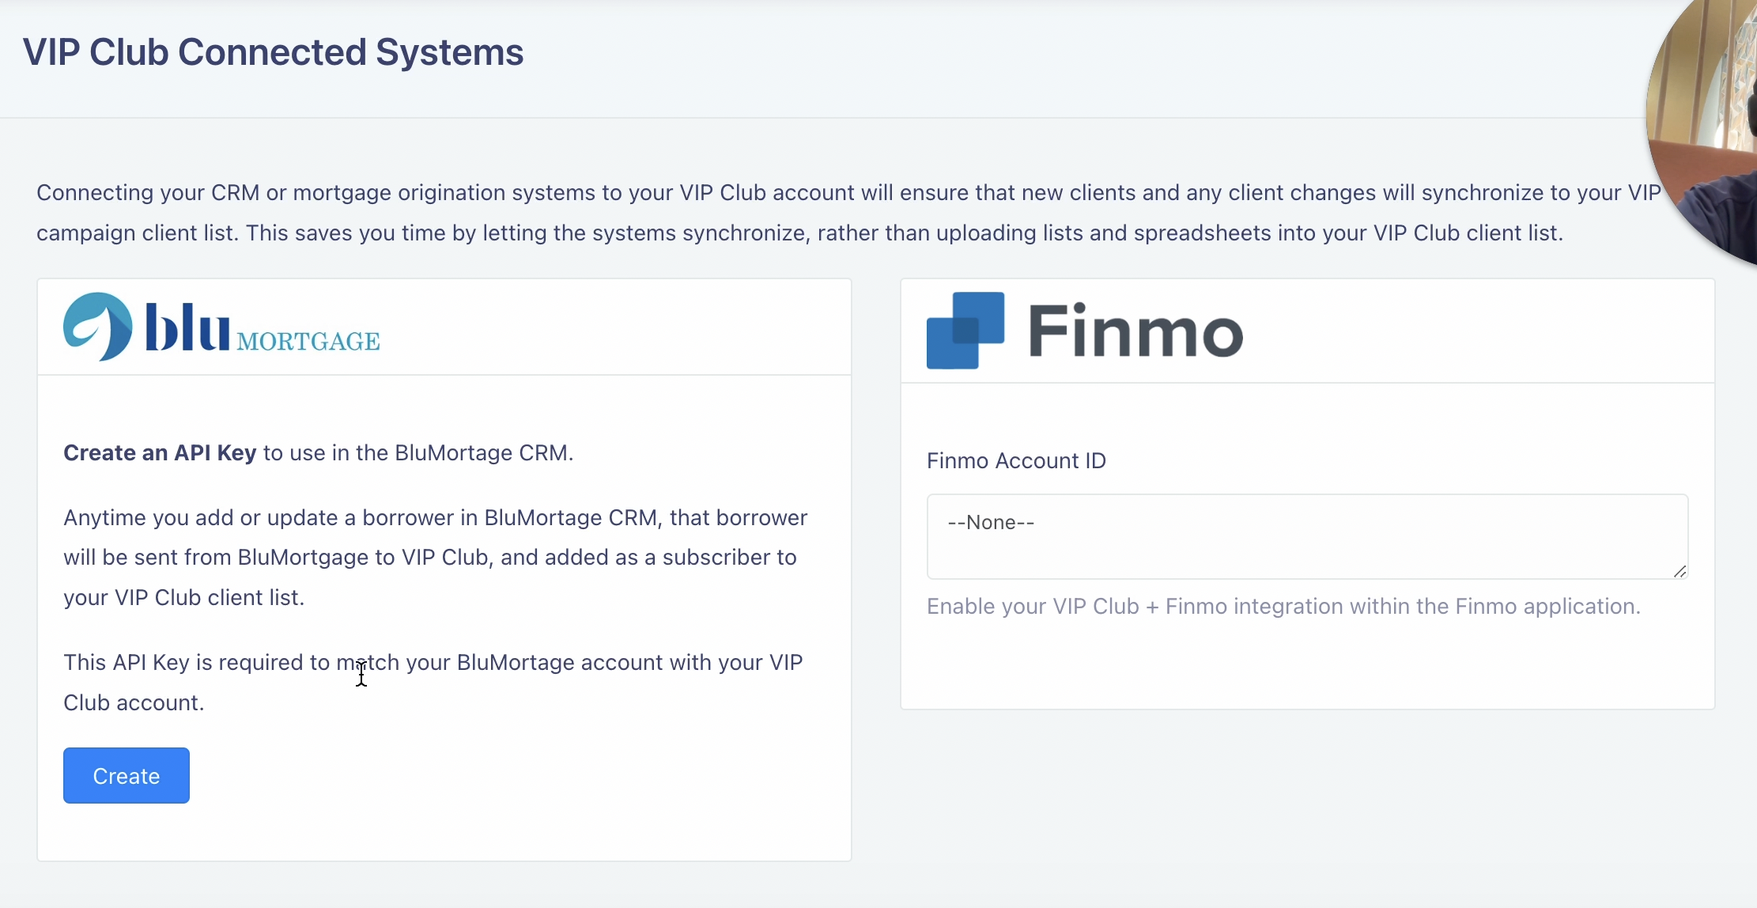
Task: Click the blu MORTGAGE wordmark
Action: [x=263, y=327]
